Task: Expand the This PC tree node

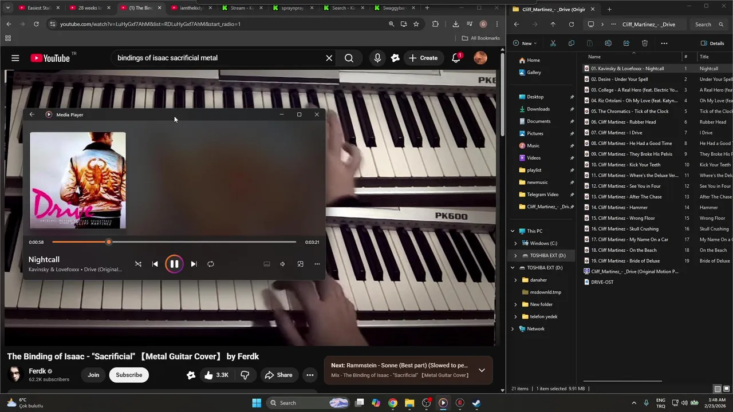Action: (513, 231)
